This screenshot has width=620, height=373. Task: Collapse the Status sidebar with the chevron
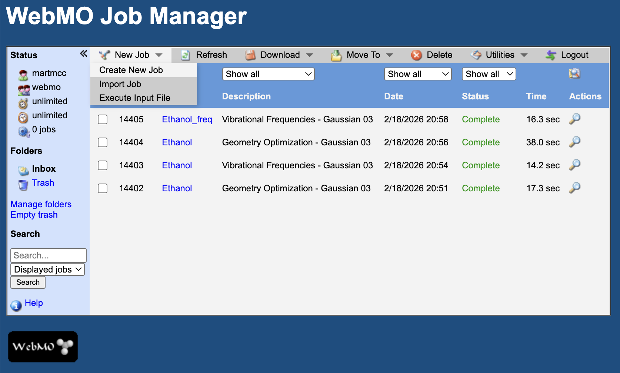[x=83, y=53]
